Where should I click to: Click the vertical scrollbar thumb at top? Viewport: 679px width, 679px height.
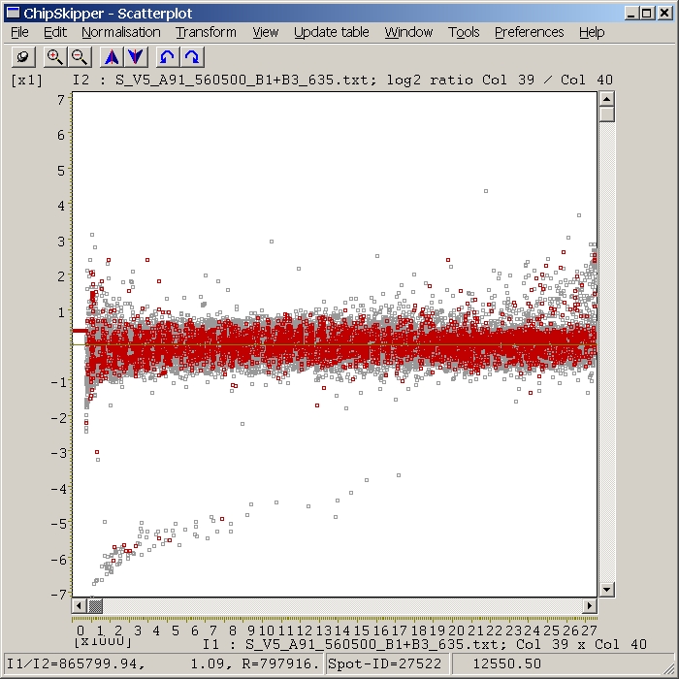pyautogui.click(x=607, y=114)
